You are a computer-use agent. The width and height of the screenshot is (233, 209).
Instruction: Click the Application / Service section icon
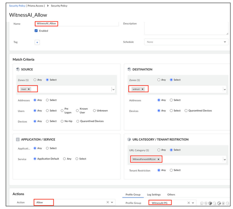[x=18, y=139]
